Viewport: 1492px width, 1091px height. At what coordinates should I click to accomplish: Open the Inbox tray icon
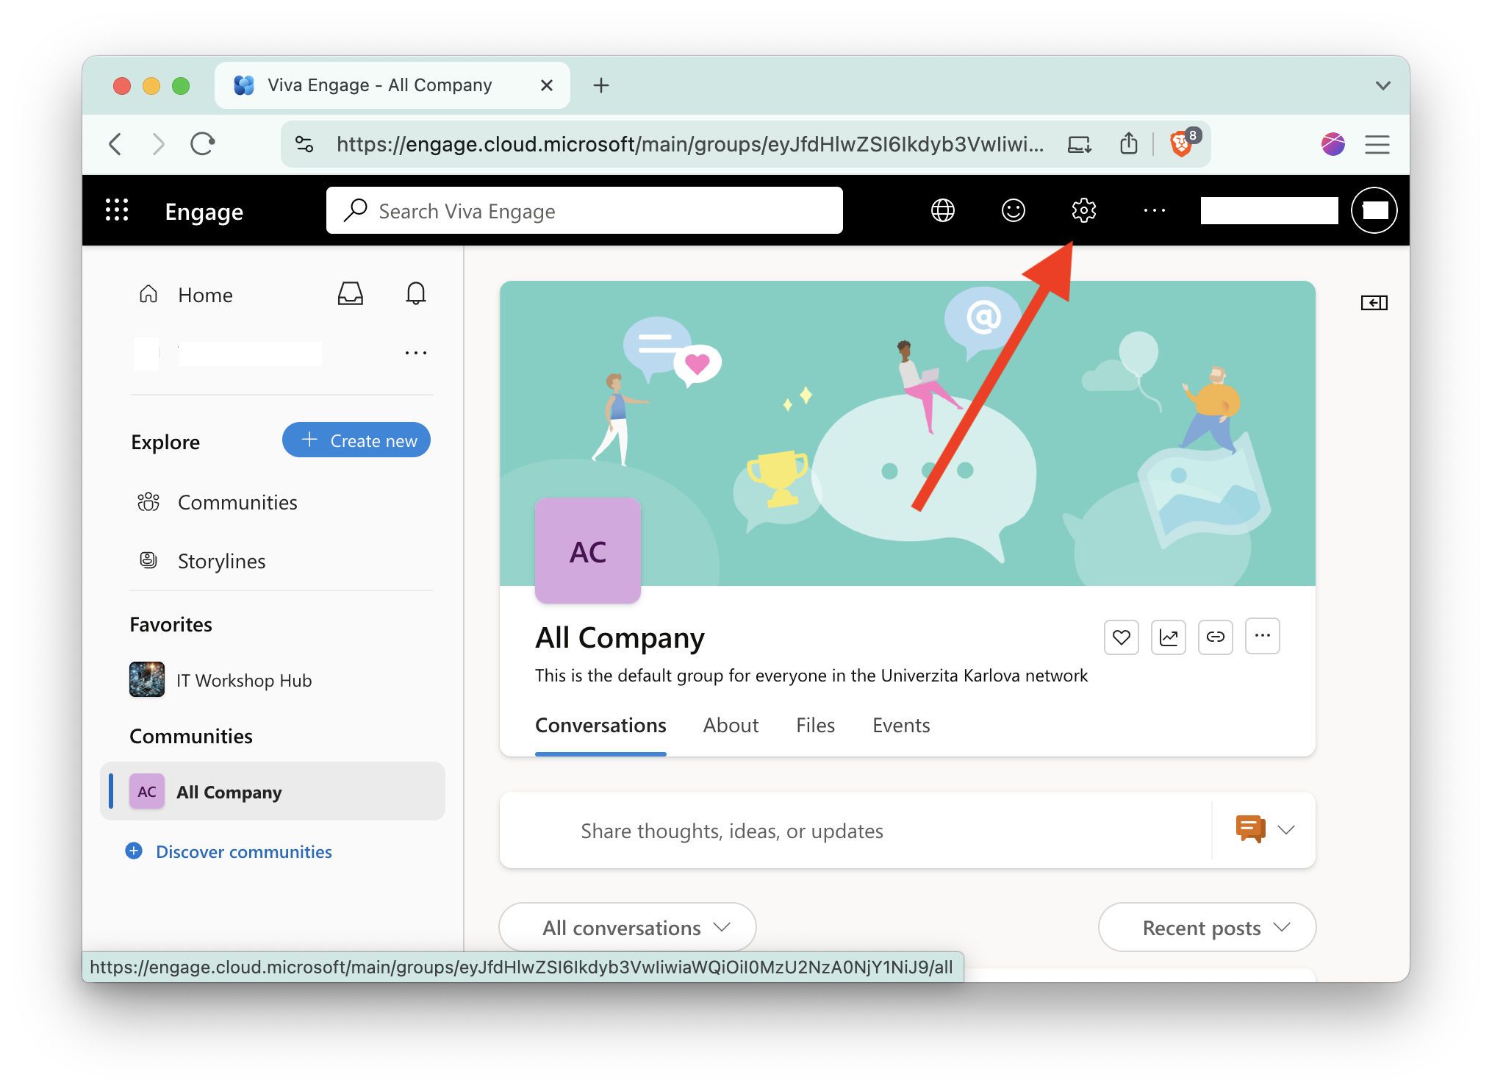point(350,294)
